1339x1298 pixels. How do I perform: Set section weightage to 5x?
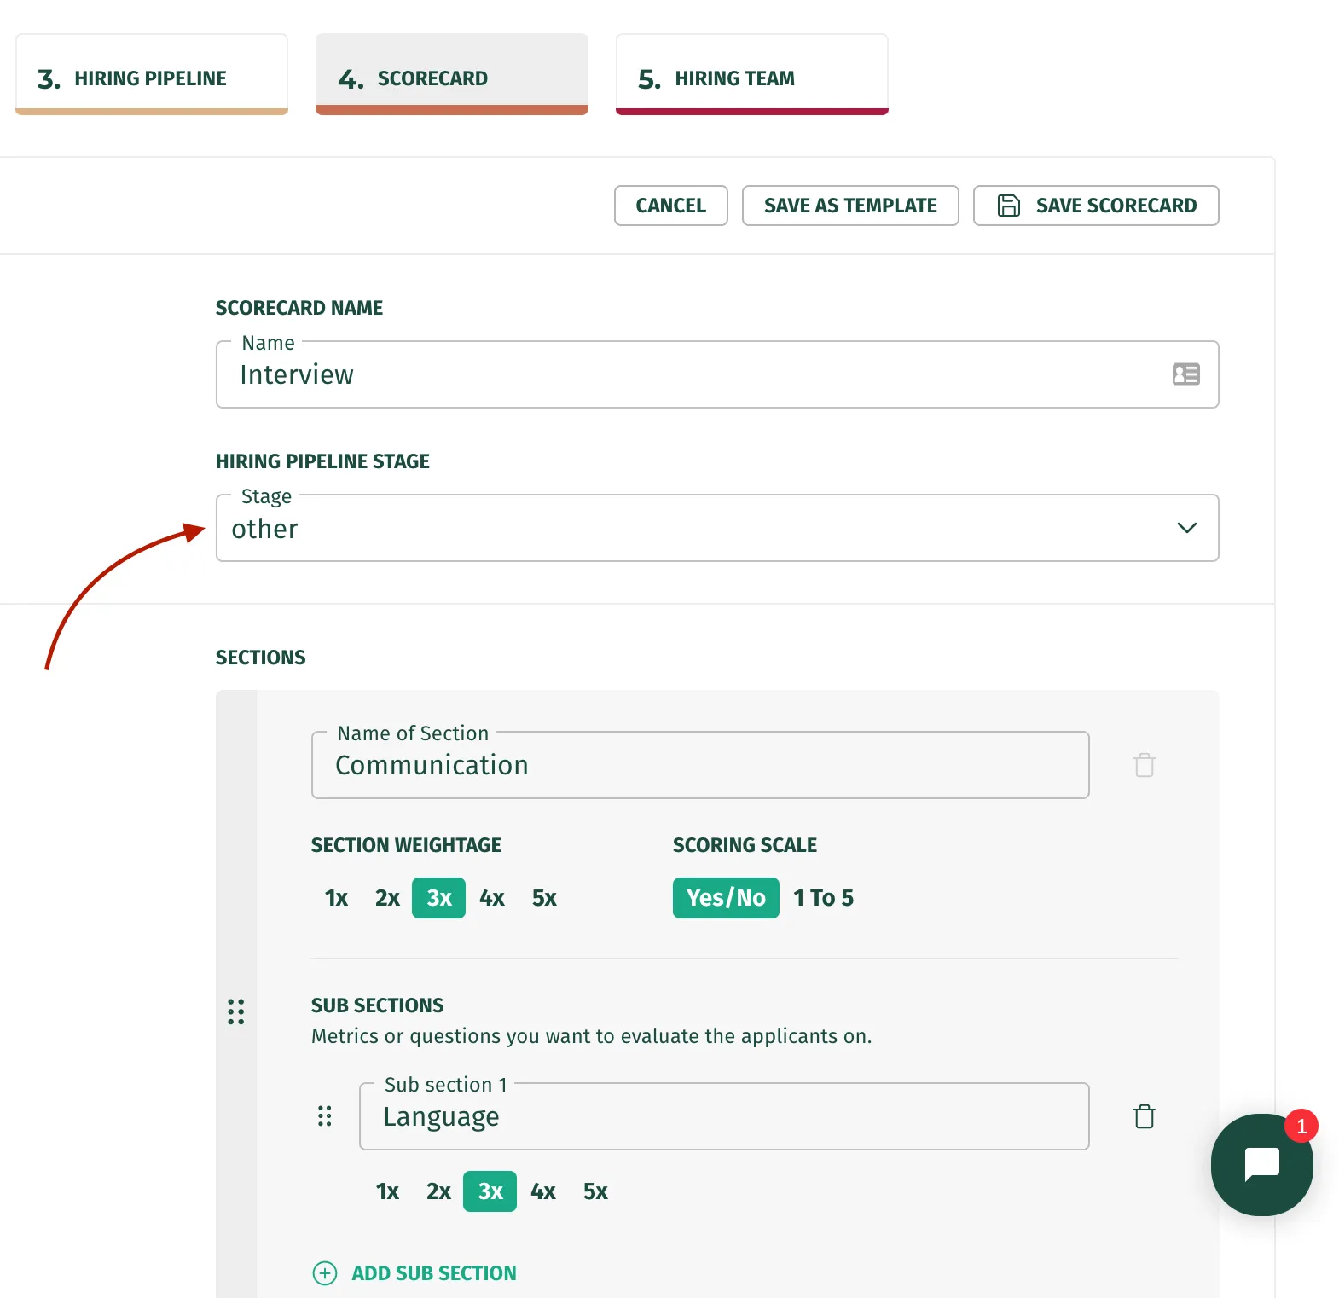544,898
